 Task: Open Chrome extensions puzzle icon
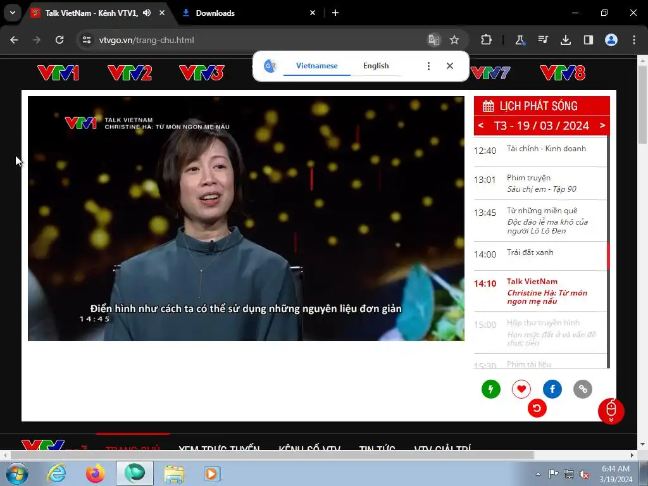coord(487,40)
